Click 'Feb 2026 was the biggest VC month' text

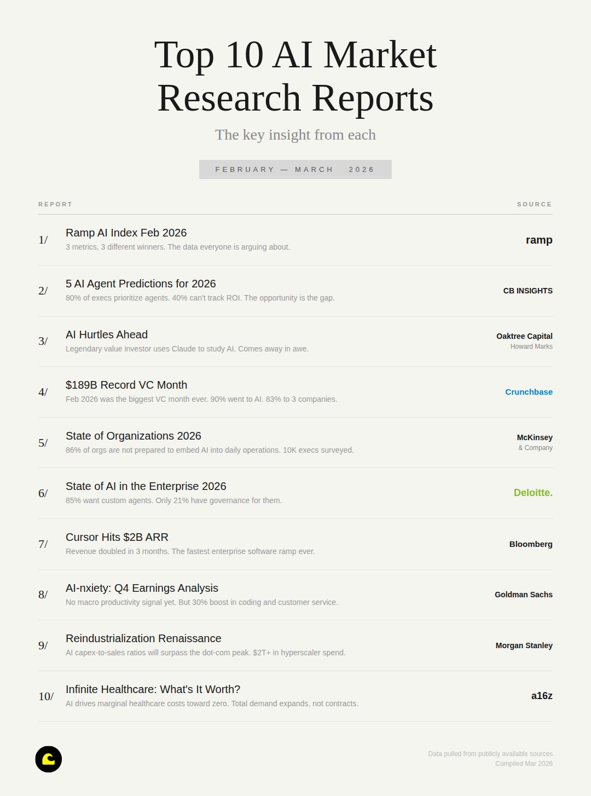pos(201,399)
